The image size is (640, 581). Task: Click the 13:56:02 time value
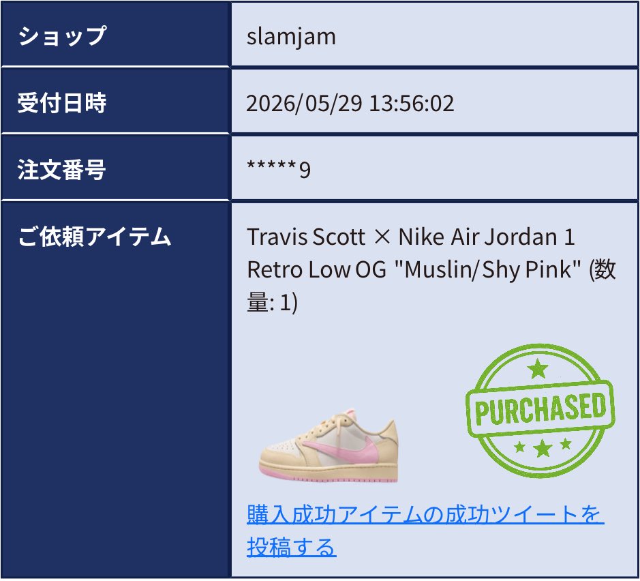coord(412,103)
